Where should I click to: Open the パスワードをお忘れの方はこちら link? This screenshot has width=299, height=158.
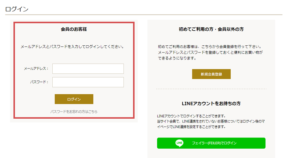tap(74, 112)
